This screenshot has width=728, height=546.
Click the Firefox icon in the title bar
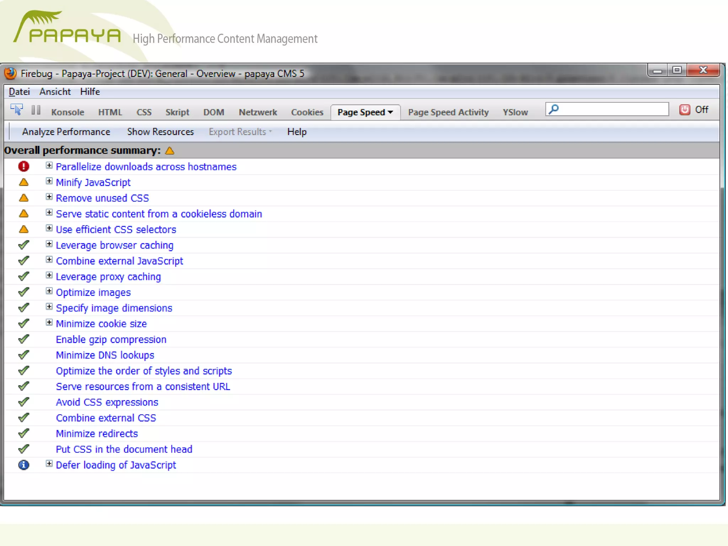pos(10,73)
